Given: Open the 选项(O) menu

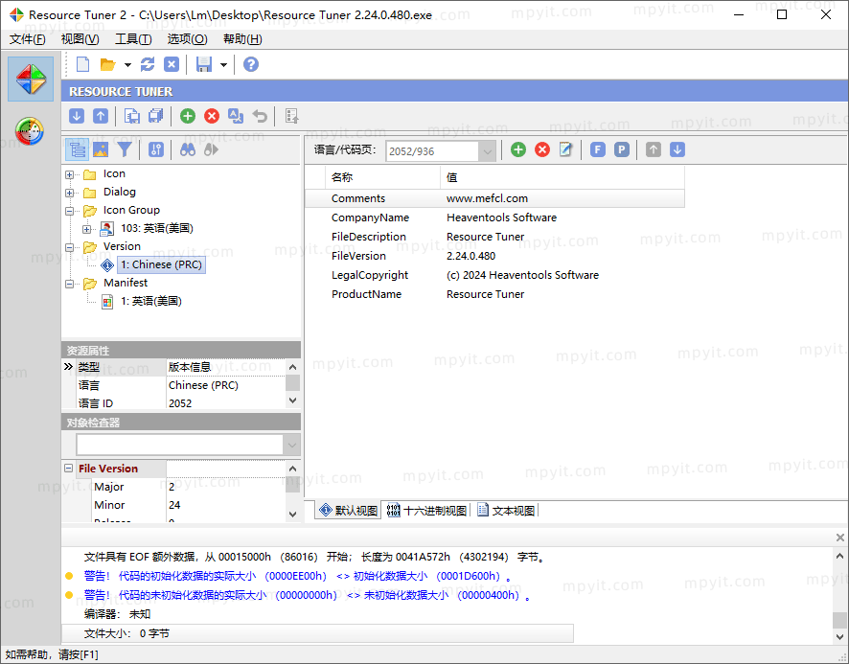Looking at the screenshot, I should [187, 39].
